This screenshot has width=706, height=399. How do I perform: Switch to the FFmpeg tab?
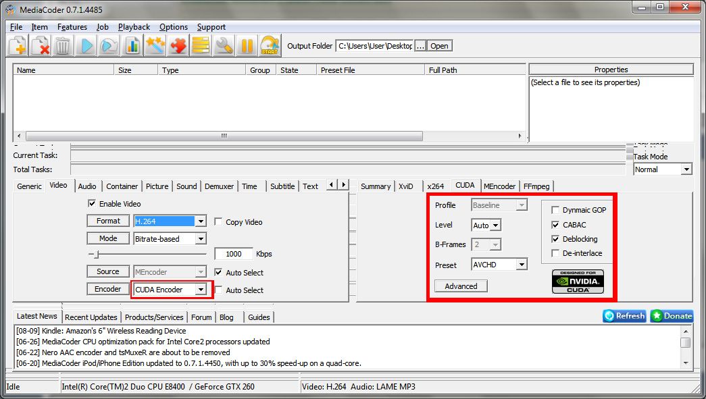pos(536,186)
